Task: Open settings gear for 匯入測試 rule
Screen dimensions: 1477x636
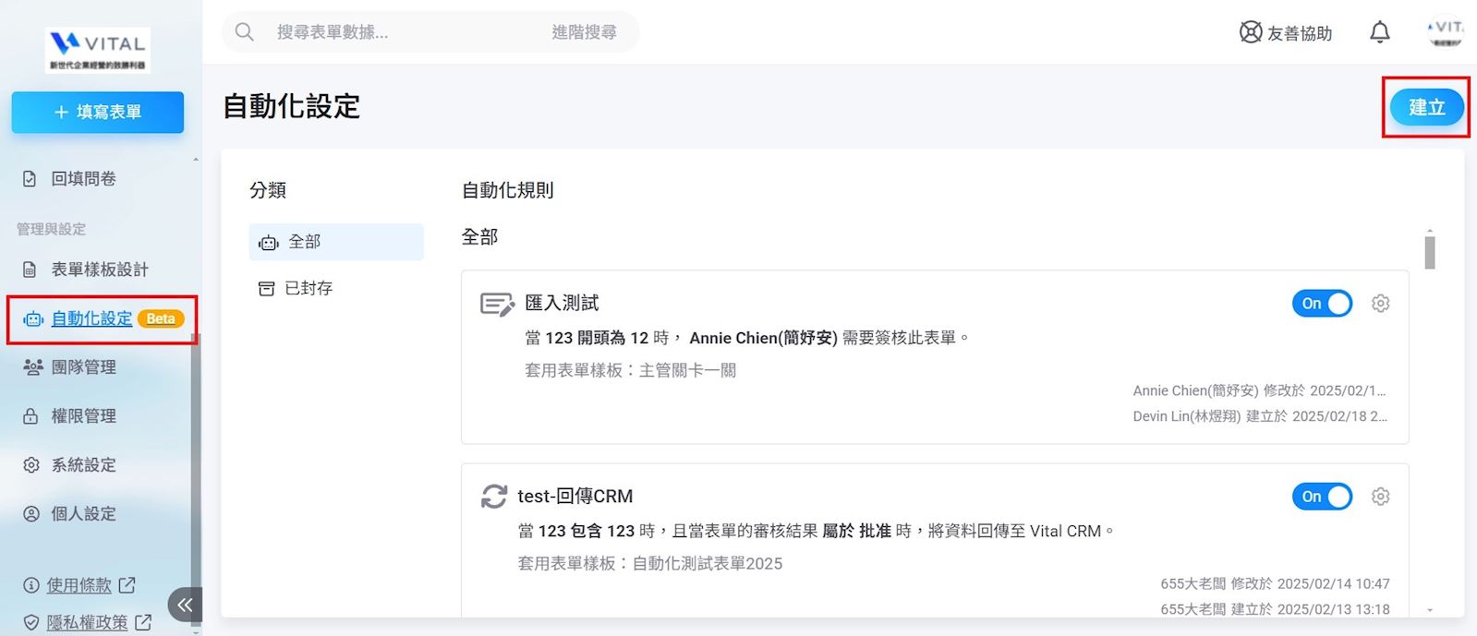Action: [x=1380, y=304]
